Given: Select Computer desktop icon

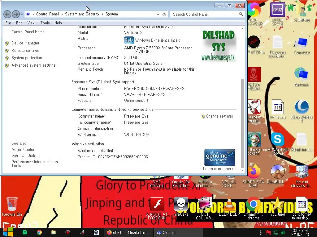Looking at the screenshot, I should tap(302, 46).
